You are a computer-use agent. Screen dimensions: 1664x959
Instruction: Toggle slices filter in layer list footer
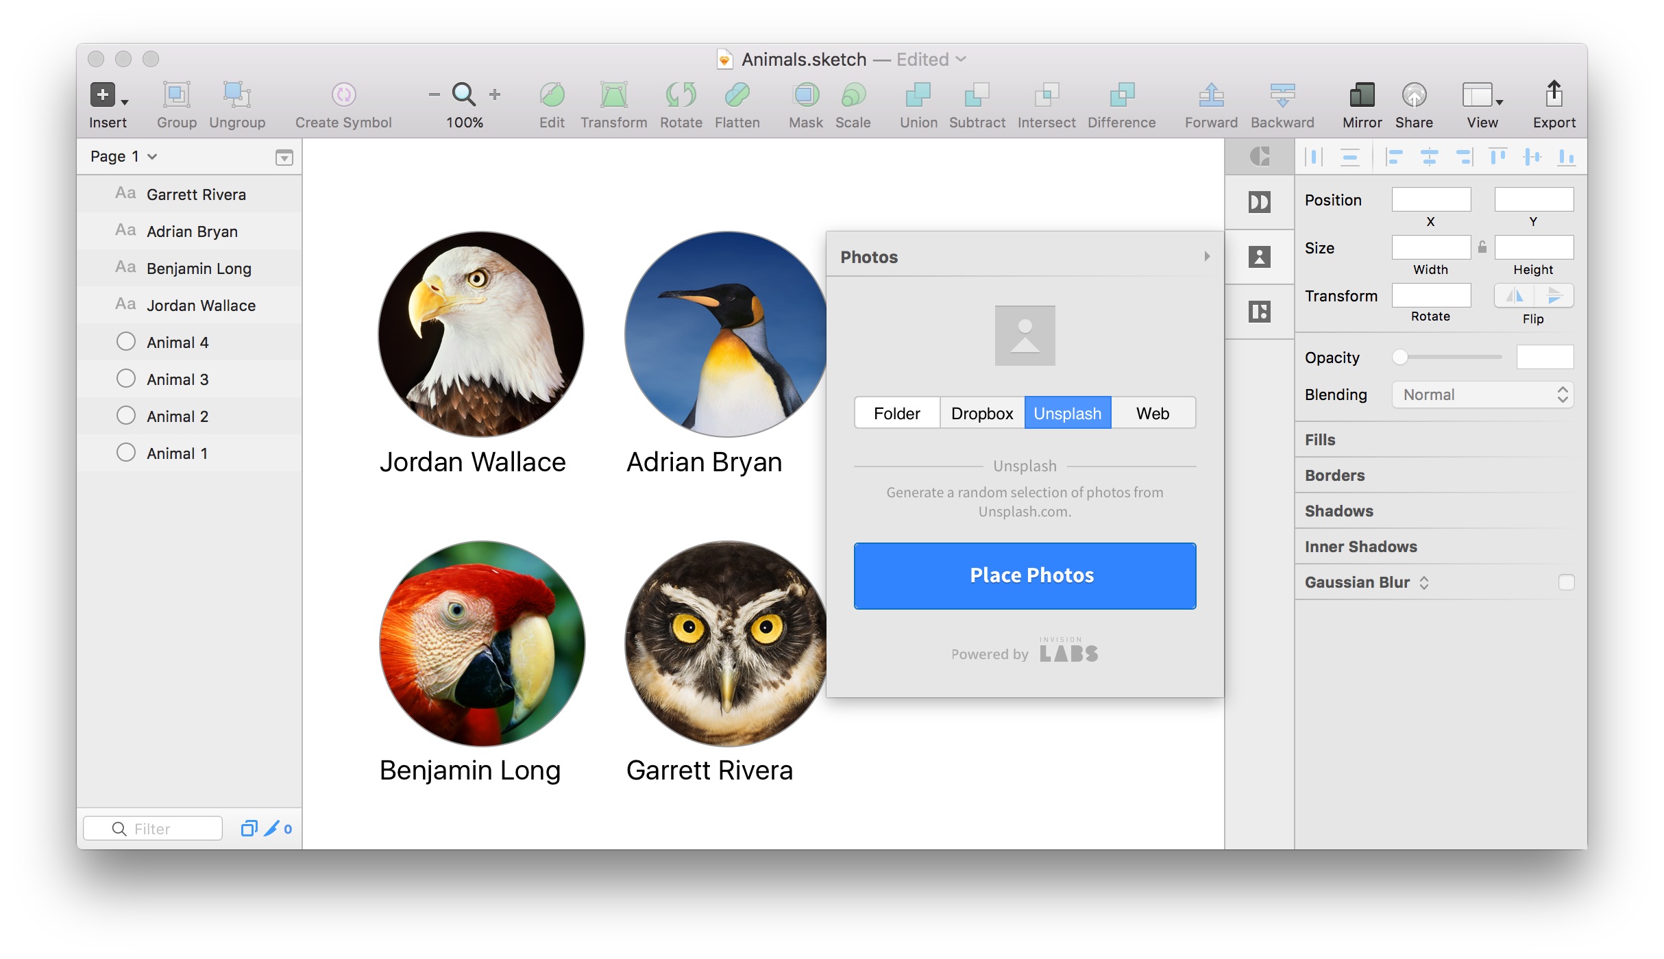272,829
